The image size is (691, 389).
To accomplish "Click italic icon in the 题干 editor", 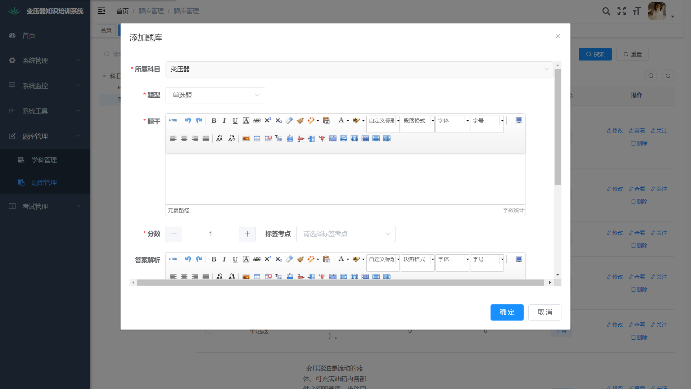I will coord(224,121).
